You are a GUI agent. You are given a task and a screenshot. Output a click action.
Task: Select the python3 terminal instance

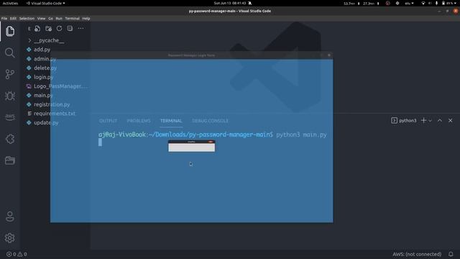pyautogui.click(x=404, y=120)
